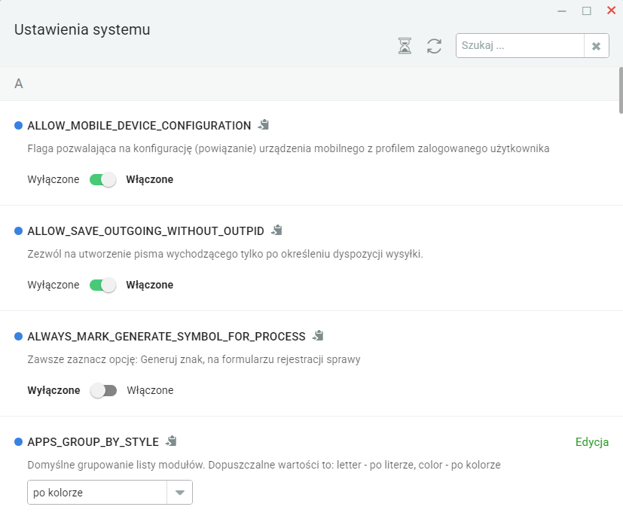Image resolution: width=623 pixels, height=519 pixels.
Task: Click Włączone label under ALLOW_MOBILE_DEVICE_CONFIGURATION
Action: pyautogui.click(x=150, y=179)
